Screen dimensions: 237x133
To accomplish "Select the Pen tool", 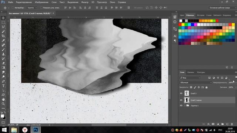I will pos(3,81).
